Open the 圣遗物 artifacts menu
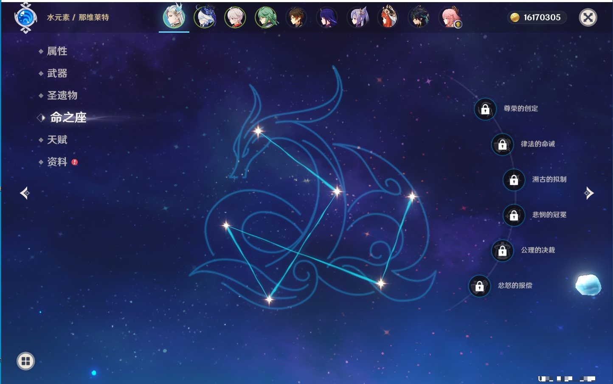 [x=62, y=95]
